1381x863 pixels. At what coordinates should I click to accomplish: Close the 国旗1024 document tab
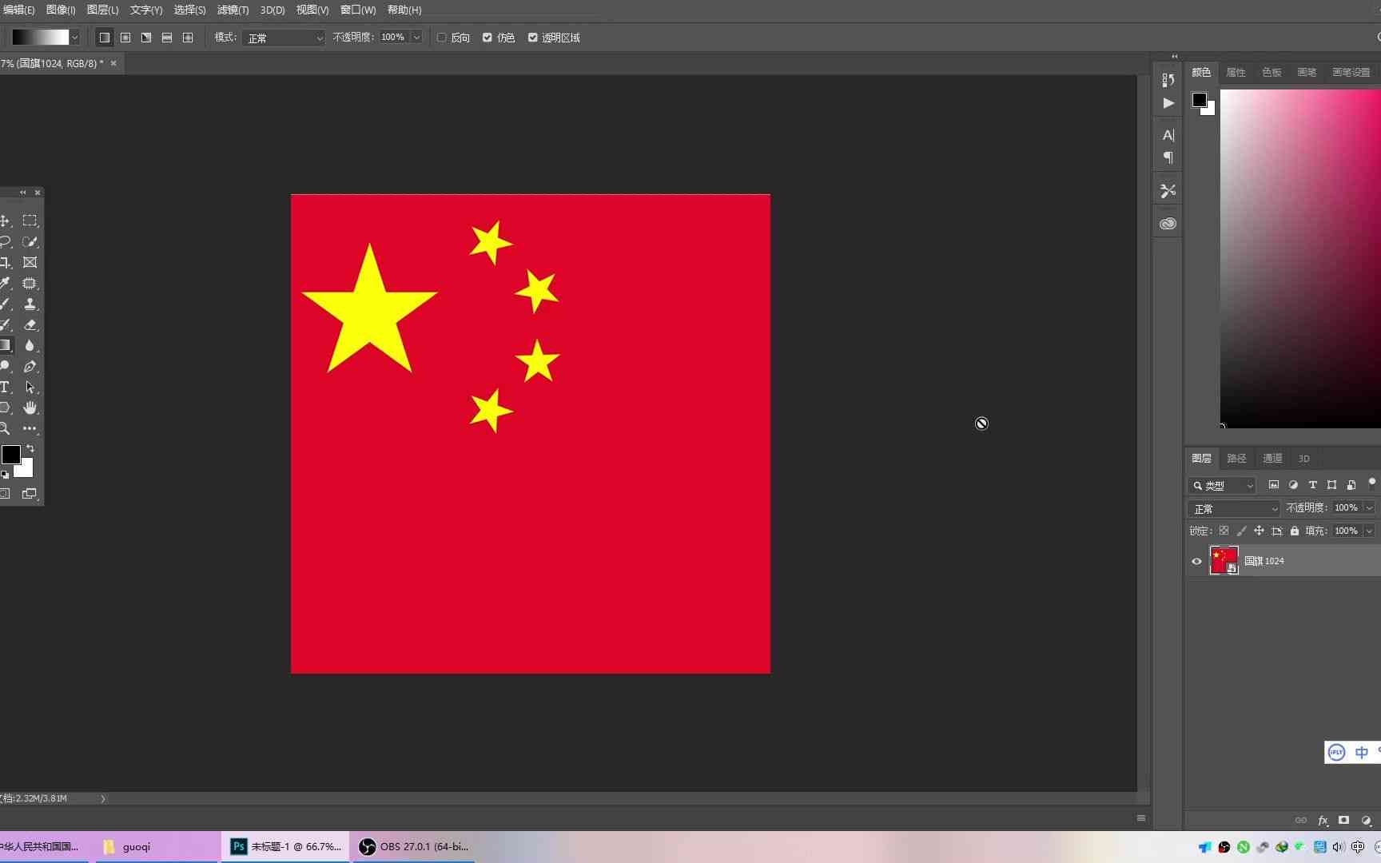pos(113,63)
